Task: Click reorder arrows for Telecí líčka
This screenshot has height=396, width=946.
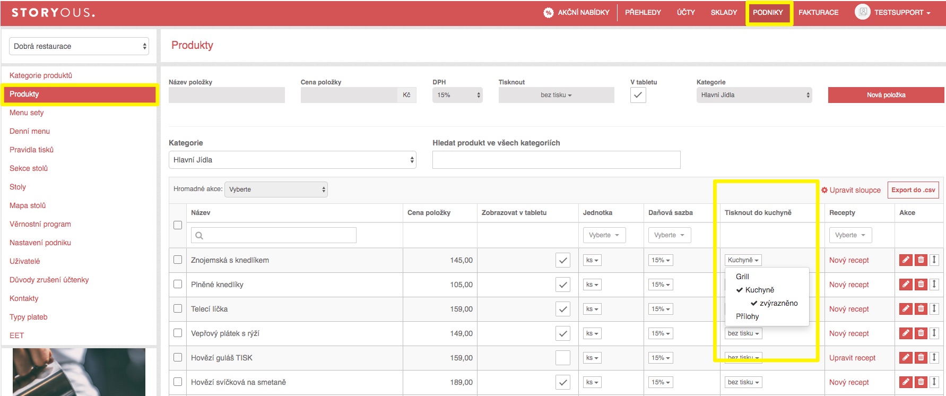Action: pyautogui.click(x=934, y=309)
